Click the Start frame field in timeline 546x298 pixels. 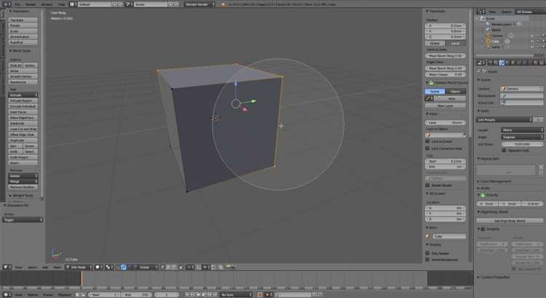(x=103, y=294)
